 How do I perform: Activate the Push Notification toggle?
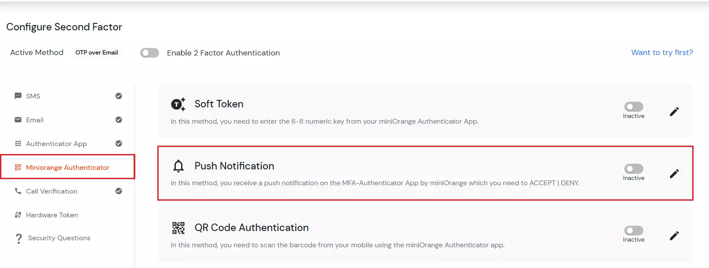[x=633, y=169]
